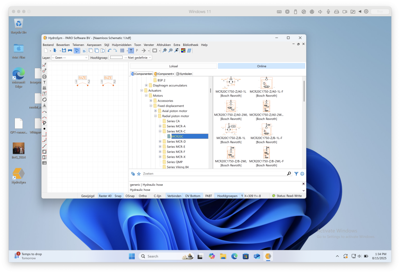
Task: Select the Lokaal library button
Action: (173, 66)
